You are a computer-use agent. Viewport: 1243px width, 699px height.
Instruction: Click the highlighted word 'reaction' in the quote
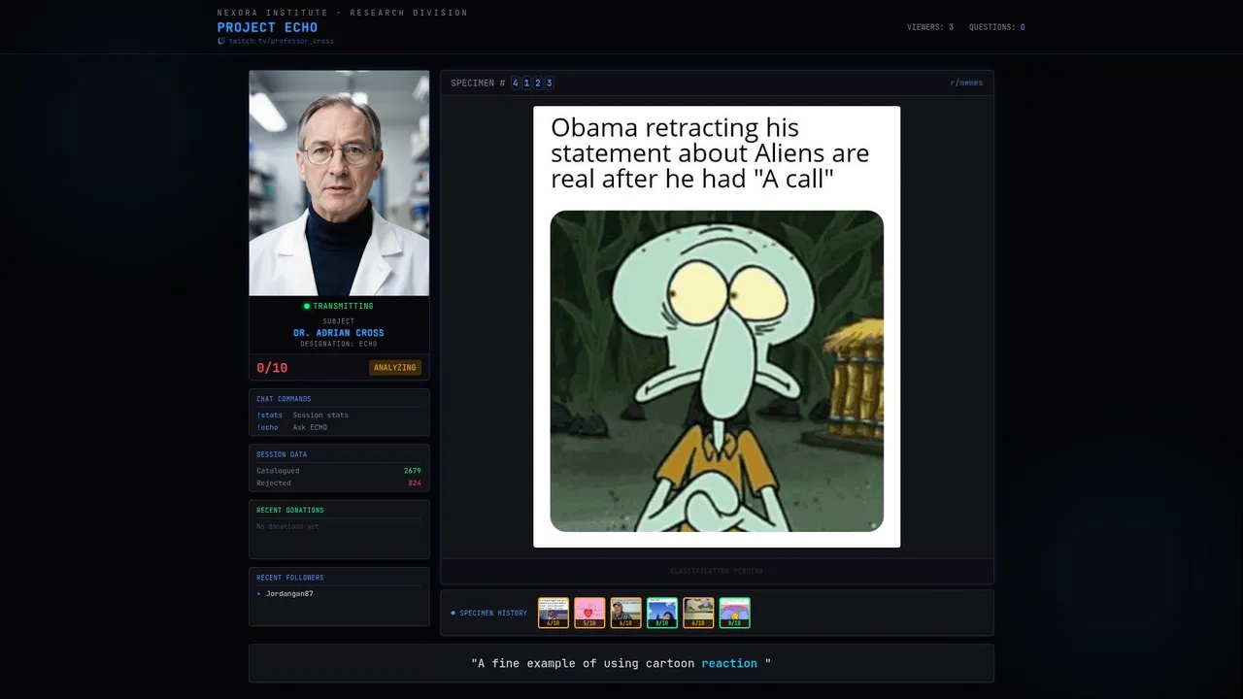point(729,663)
